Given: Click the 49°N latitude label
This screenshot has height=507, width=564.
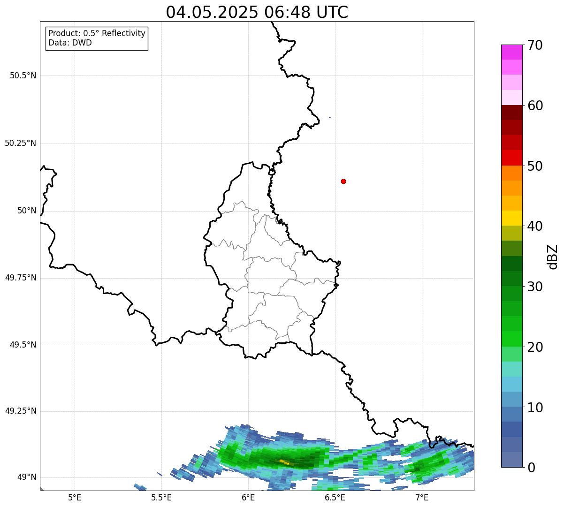Looking at the screenshot, I should [x=27, y=477].
